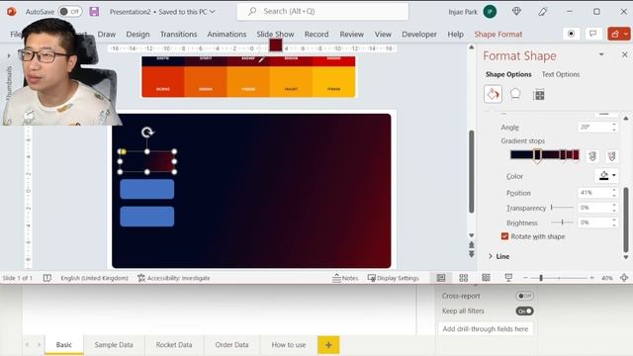Image resolution: width=633 pixels, height=356 pixels.
Task: Click the yellow add page plus button
Action: coord(328,345)
